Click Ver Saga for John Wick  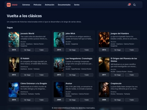tap(72, 50)
